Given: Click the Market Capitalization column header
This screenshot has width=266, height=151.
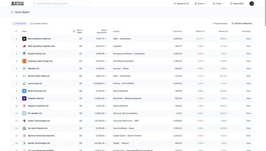Looking at the screenshot, I should [x=102, y=31].
